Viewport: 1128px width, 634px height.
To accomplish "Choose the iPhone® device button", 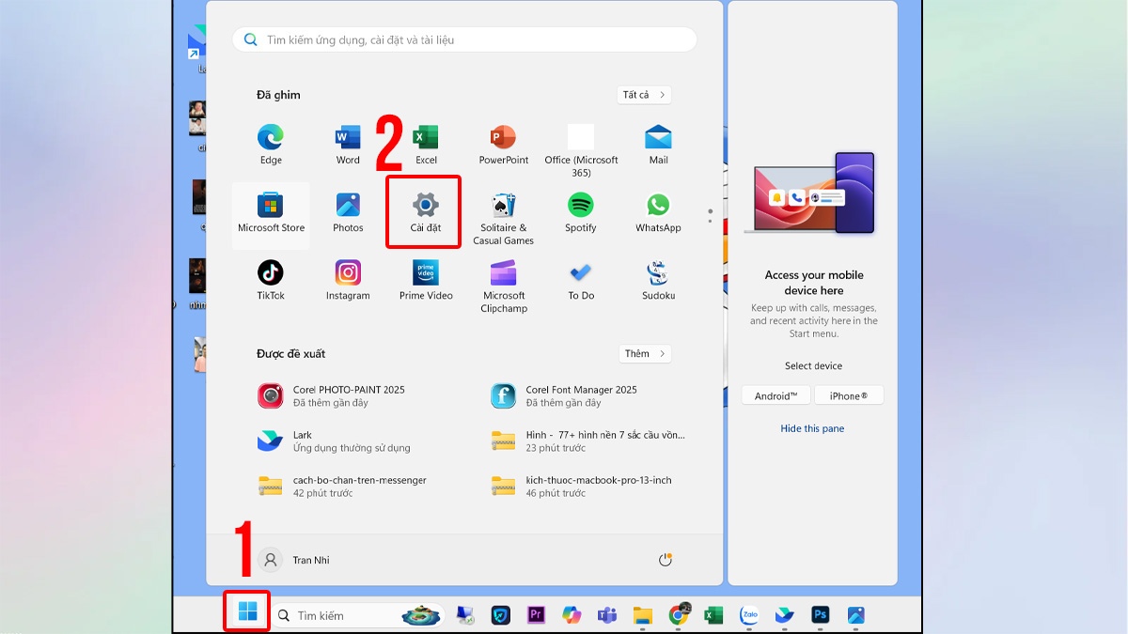I will tap(849, 395).
